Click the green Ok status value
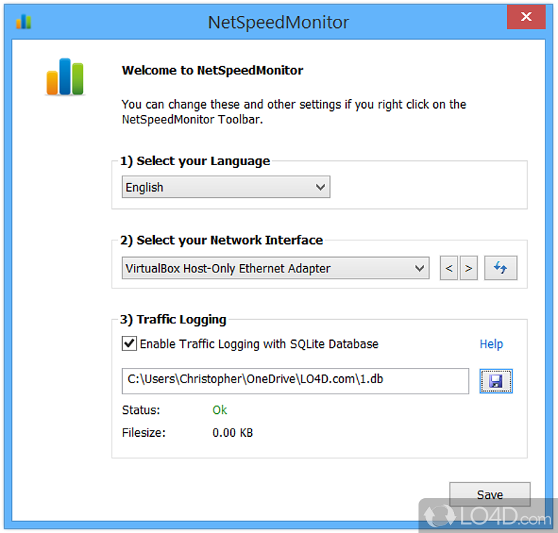Image resolution: width=558 pixels, height=533 pixels. [x=220, y=410]
